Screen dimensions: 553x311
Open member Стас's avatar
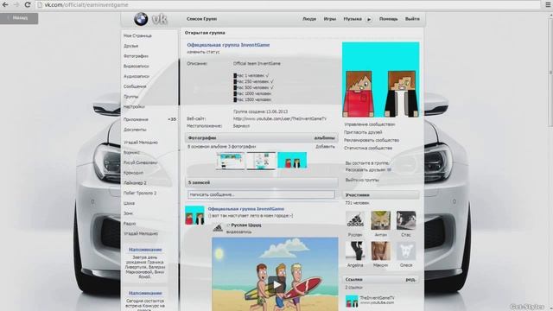tap(406, 221)
